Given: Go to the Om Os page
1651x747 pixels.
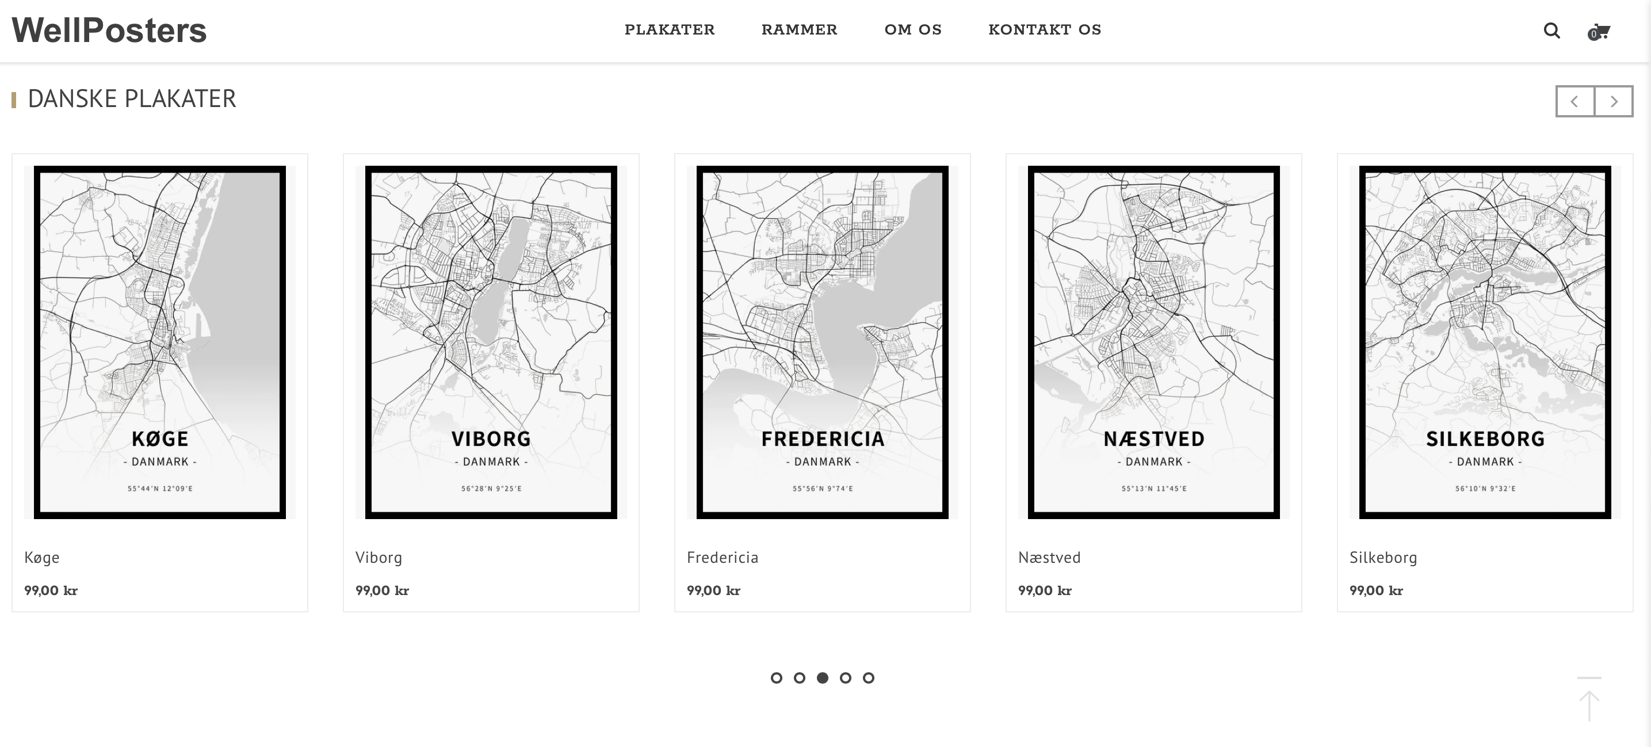Looking at the screenshot, I should (x=913, y=29).
